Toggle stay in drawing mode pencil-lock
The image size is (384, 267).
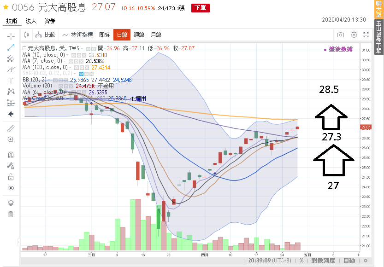(x=11, y=166)
